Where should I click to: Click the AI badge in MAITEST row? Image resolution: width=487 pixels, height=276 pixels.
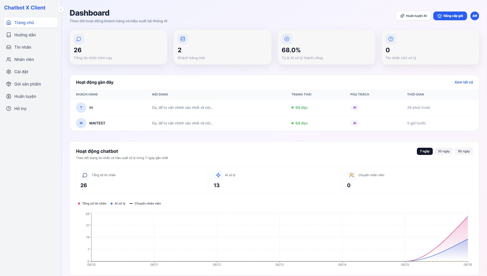tap(355, 123)
